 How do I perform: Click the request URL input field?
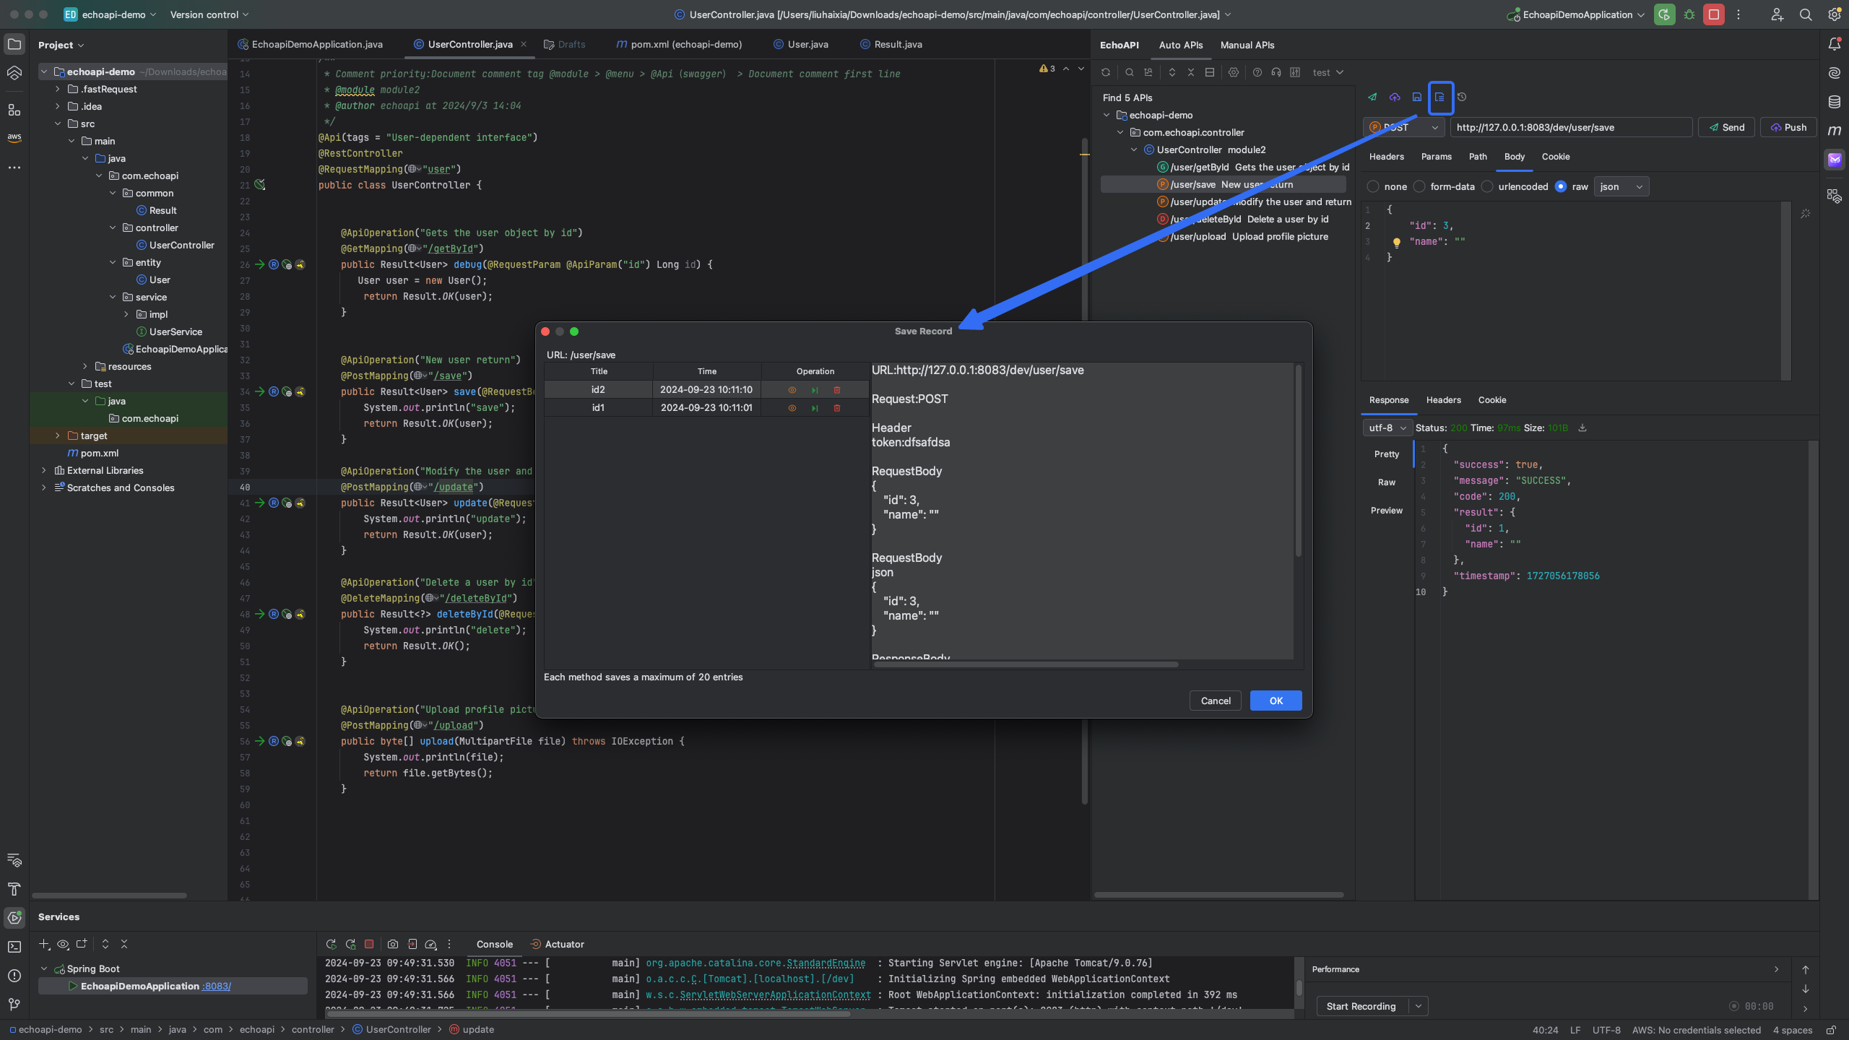1571,127
